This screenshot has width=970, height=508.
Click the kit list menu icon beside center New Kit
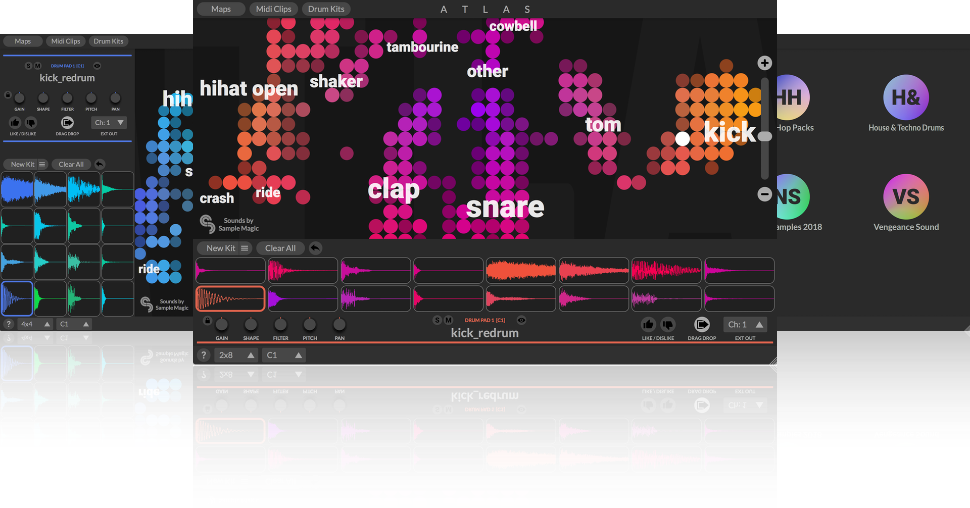point(245,248)
